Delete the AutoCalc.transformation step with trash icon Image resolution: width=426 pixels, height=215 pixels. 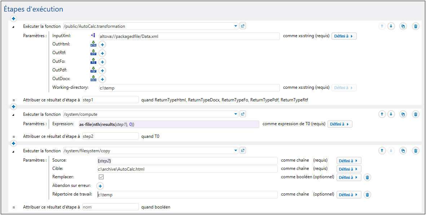pyautogui.click(x=416, y=26)
